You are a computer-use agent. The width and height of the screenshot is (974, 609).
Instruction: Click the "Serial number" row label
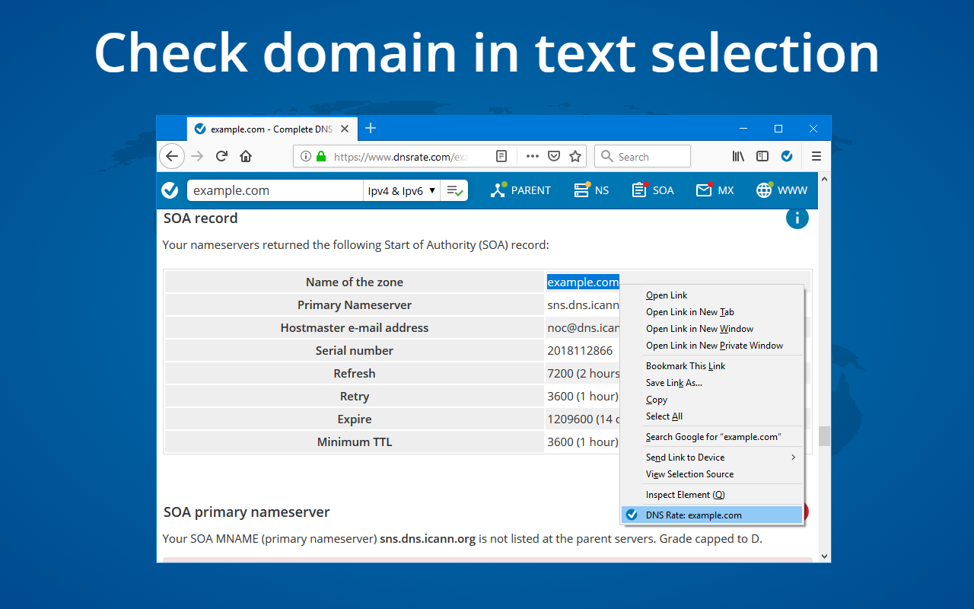coord(355,351)
